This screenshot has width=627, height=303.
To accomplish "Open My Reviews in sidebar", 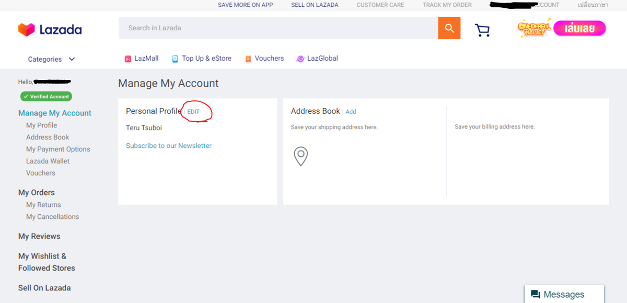I will [x=39, y=237].
